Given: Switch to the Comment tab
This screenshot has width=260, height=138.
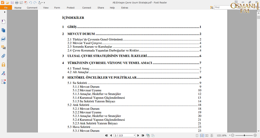Looking at the screenshot, I should [x=32, y=7].
